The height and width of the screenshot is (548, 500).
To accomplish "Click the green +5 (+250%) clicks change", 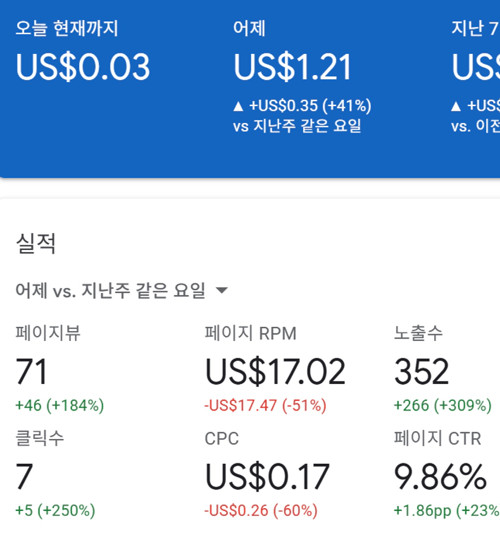I will (55, 510).
